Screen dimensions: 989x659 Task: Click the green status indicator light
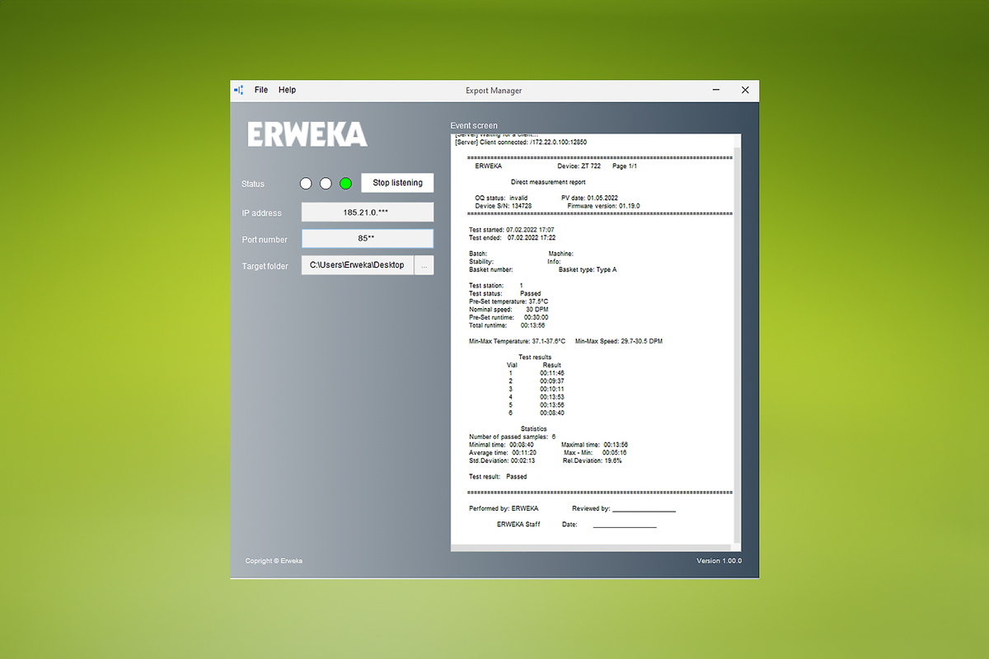click(x=345, y=184)
